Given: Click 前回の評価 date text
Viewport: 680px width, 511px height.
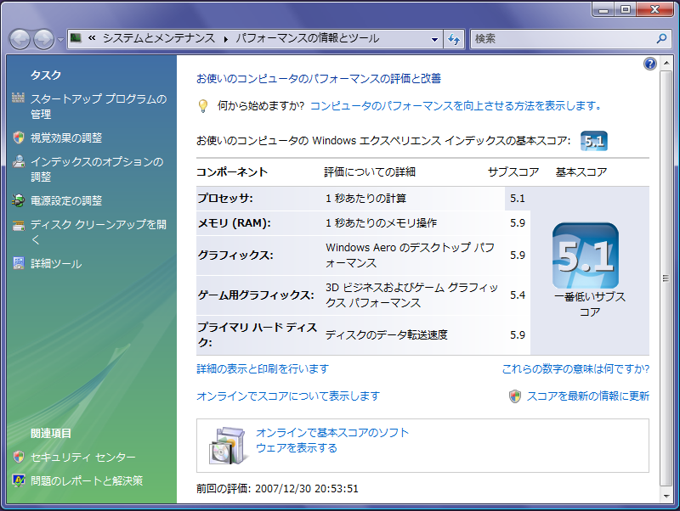Looking at the screenshot, I should (278, 488).
